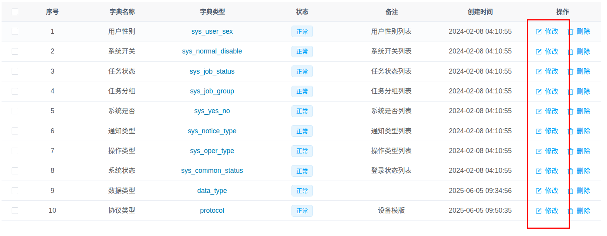
Task: Click the sys_job_group dictionary type link
Action: [212, 91]
